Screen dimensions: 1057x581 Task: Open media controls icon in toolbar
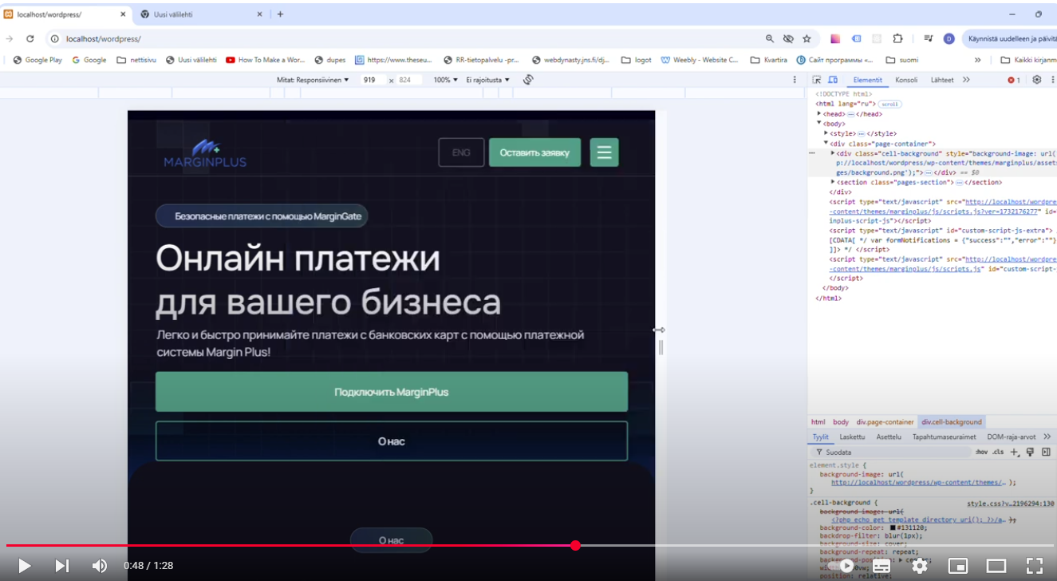point(929,38)
